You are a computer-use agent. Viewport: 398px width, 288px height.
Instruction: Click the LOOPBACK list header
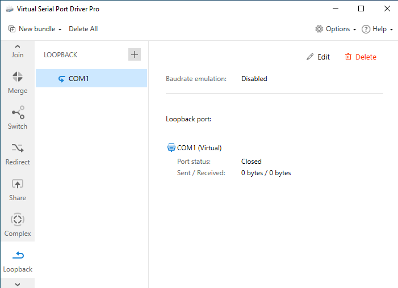coord(60,55)
